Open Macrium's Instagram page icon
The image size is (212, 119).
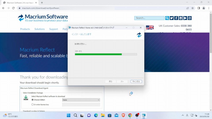(190, 18)
